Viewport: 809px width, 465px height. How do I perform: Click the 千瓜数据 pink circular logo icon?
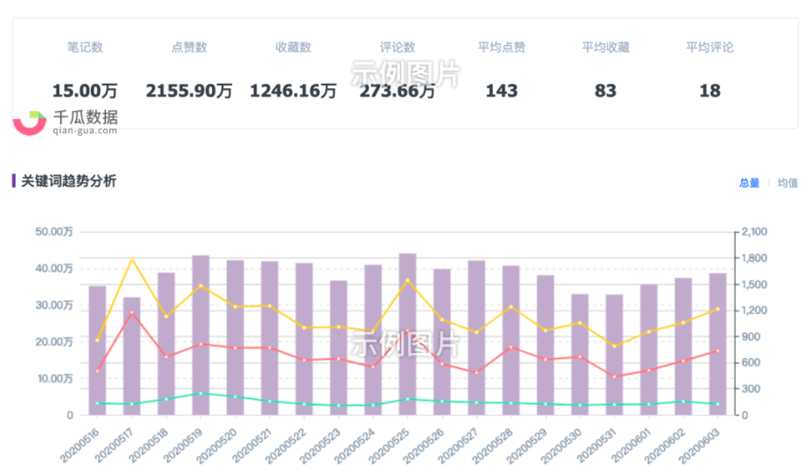point(29,122)
